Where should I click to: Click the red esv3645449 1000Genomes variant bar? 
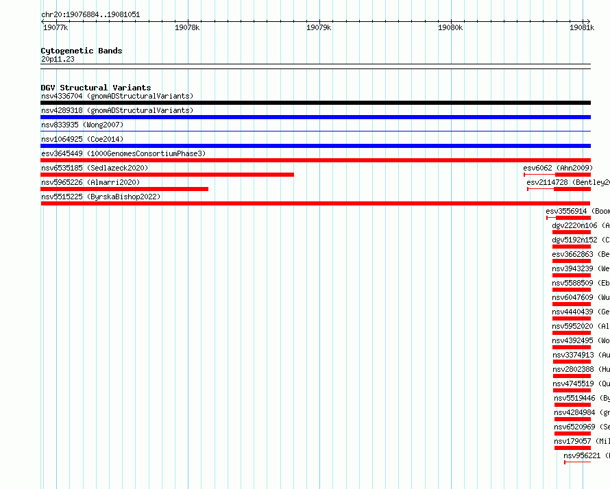point(315,160)
